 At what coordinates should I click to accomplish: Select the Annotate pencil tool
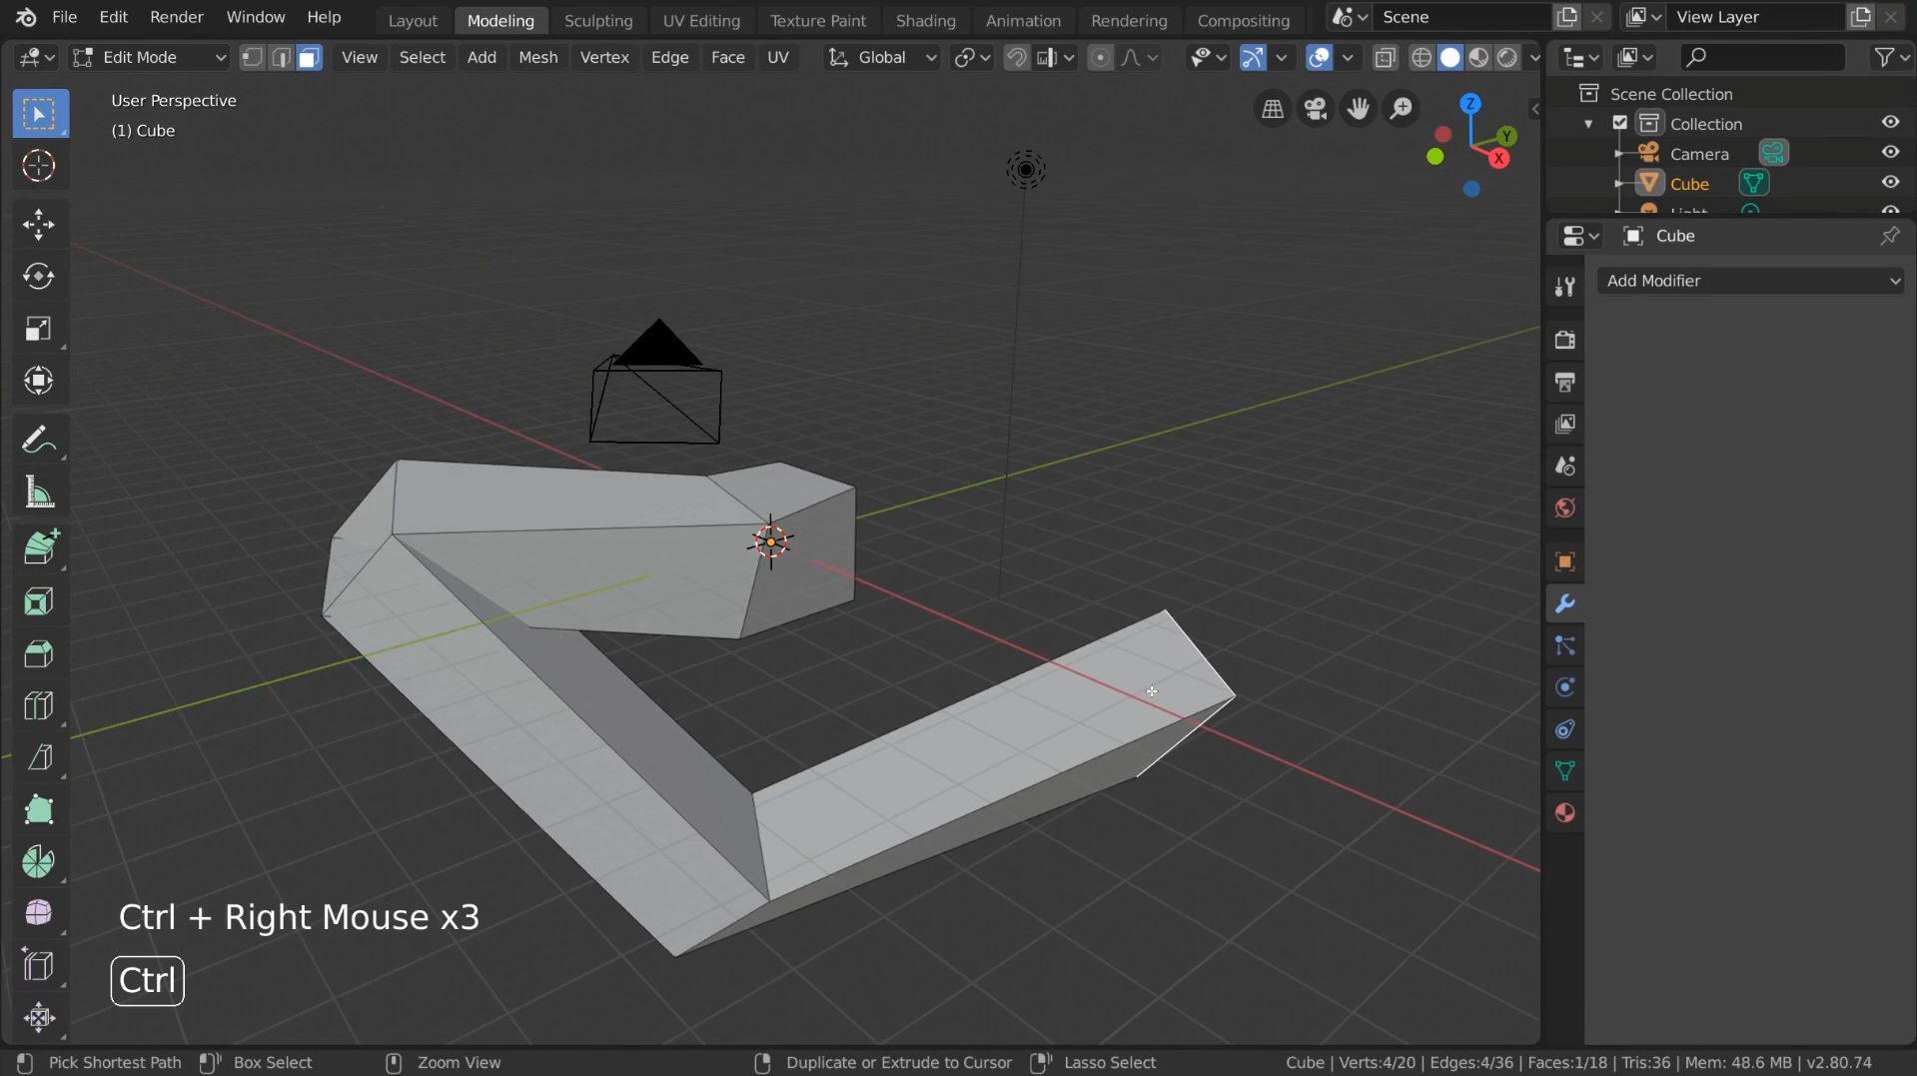point(38,441)
